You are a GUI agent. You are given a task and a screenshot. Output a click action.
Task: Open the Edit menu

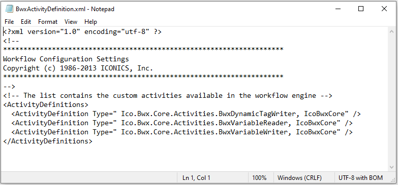[25, 22]
